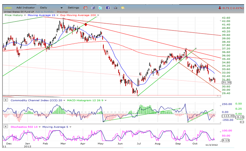Click the camera snapshot icon
246x151 pixels.
pyautogui.click(x=116, y=7)
